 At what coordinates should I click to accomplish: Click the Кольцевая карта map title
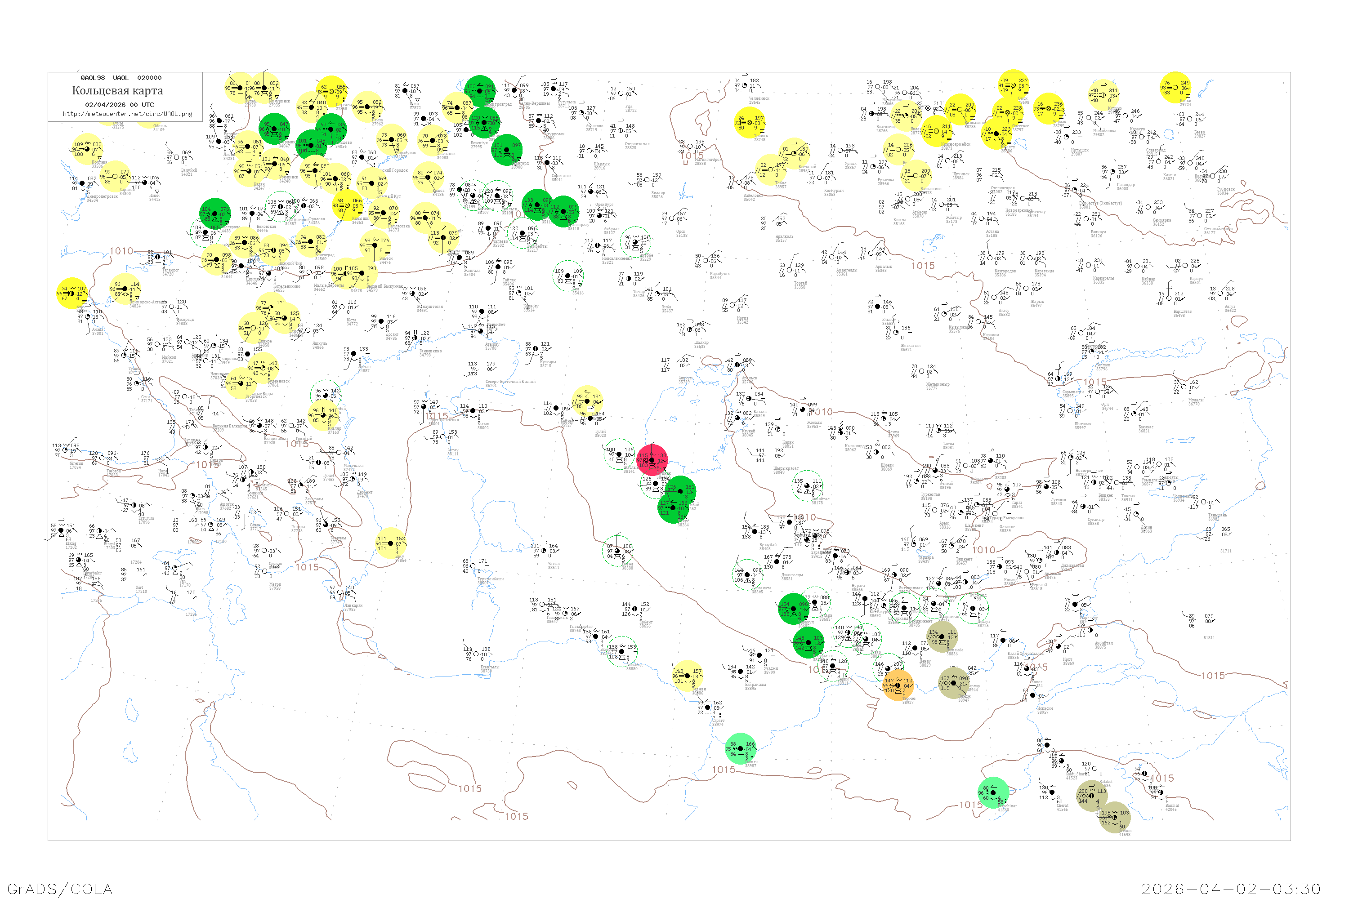pyautogui.click(x=117, y=91)
